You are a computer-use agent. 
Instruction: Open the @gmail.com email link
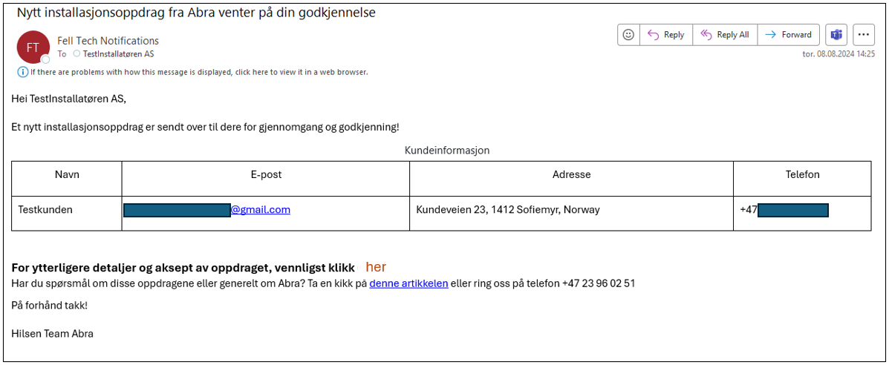260,210
